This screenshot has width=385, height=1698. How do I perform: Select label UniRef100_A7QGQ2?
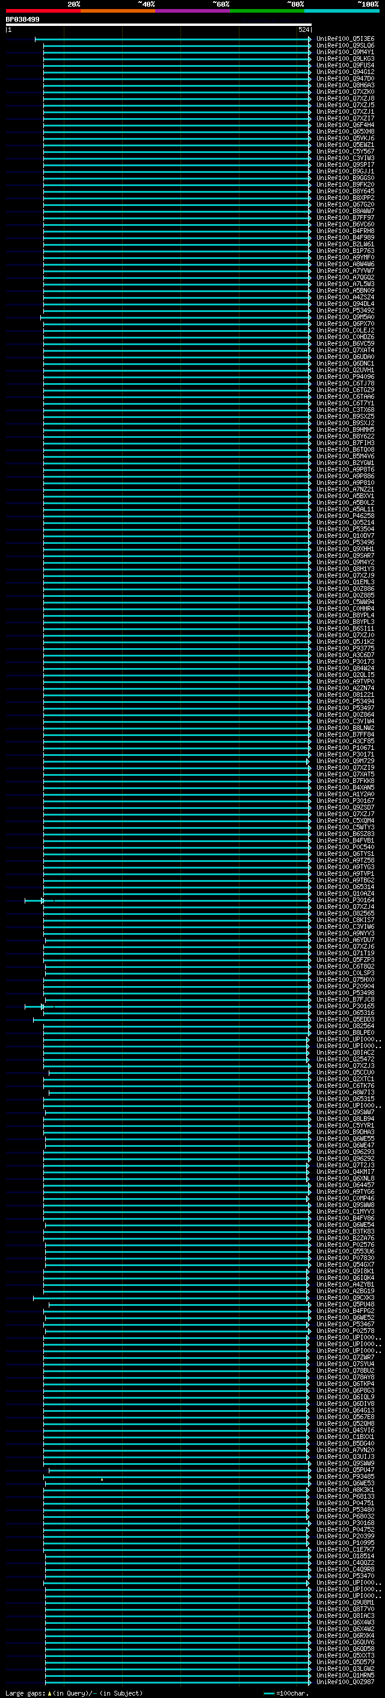[345, 278]
